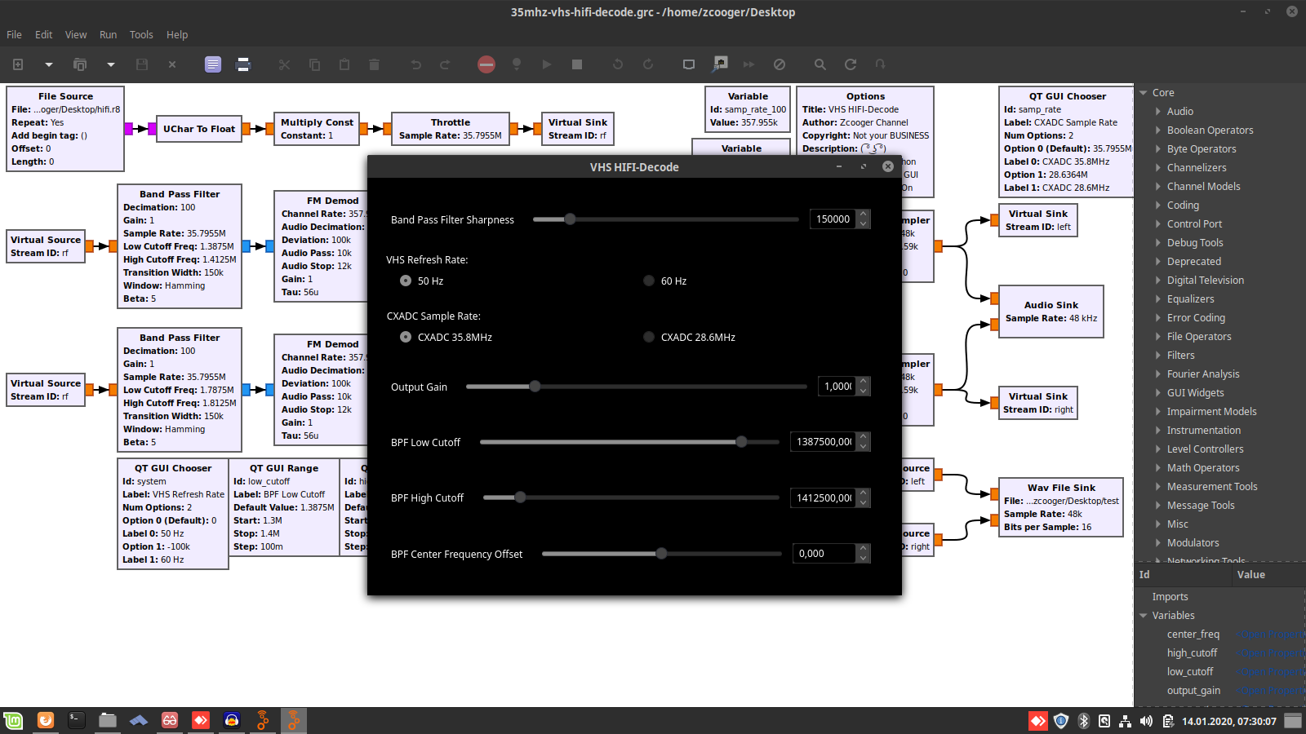Expand the Filters block category
Screen dimensions: 1306x734
point(1157,356)
